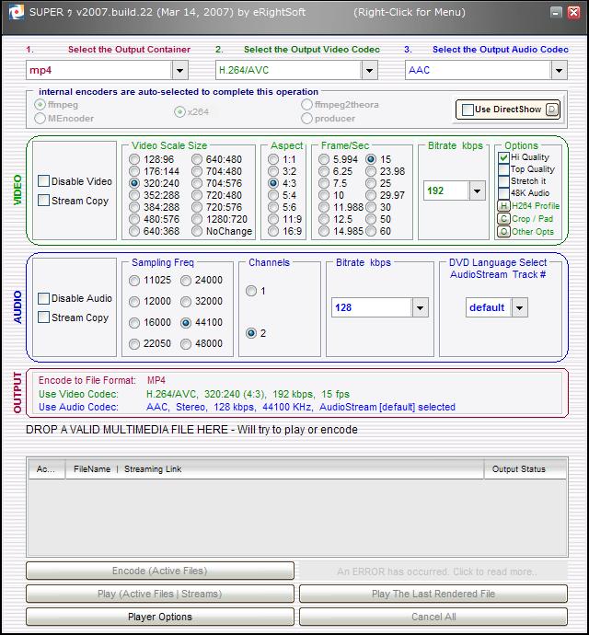Set frame rate to 25
The width and height of the screenshot is (589, 635).
click(x=371, y=183)
